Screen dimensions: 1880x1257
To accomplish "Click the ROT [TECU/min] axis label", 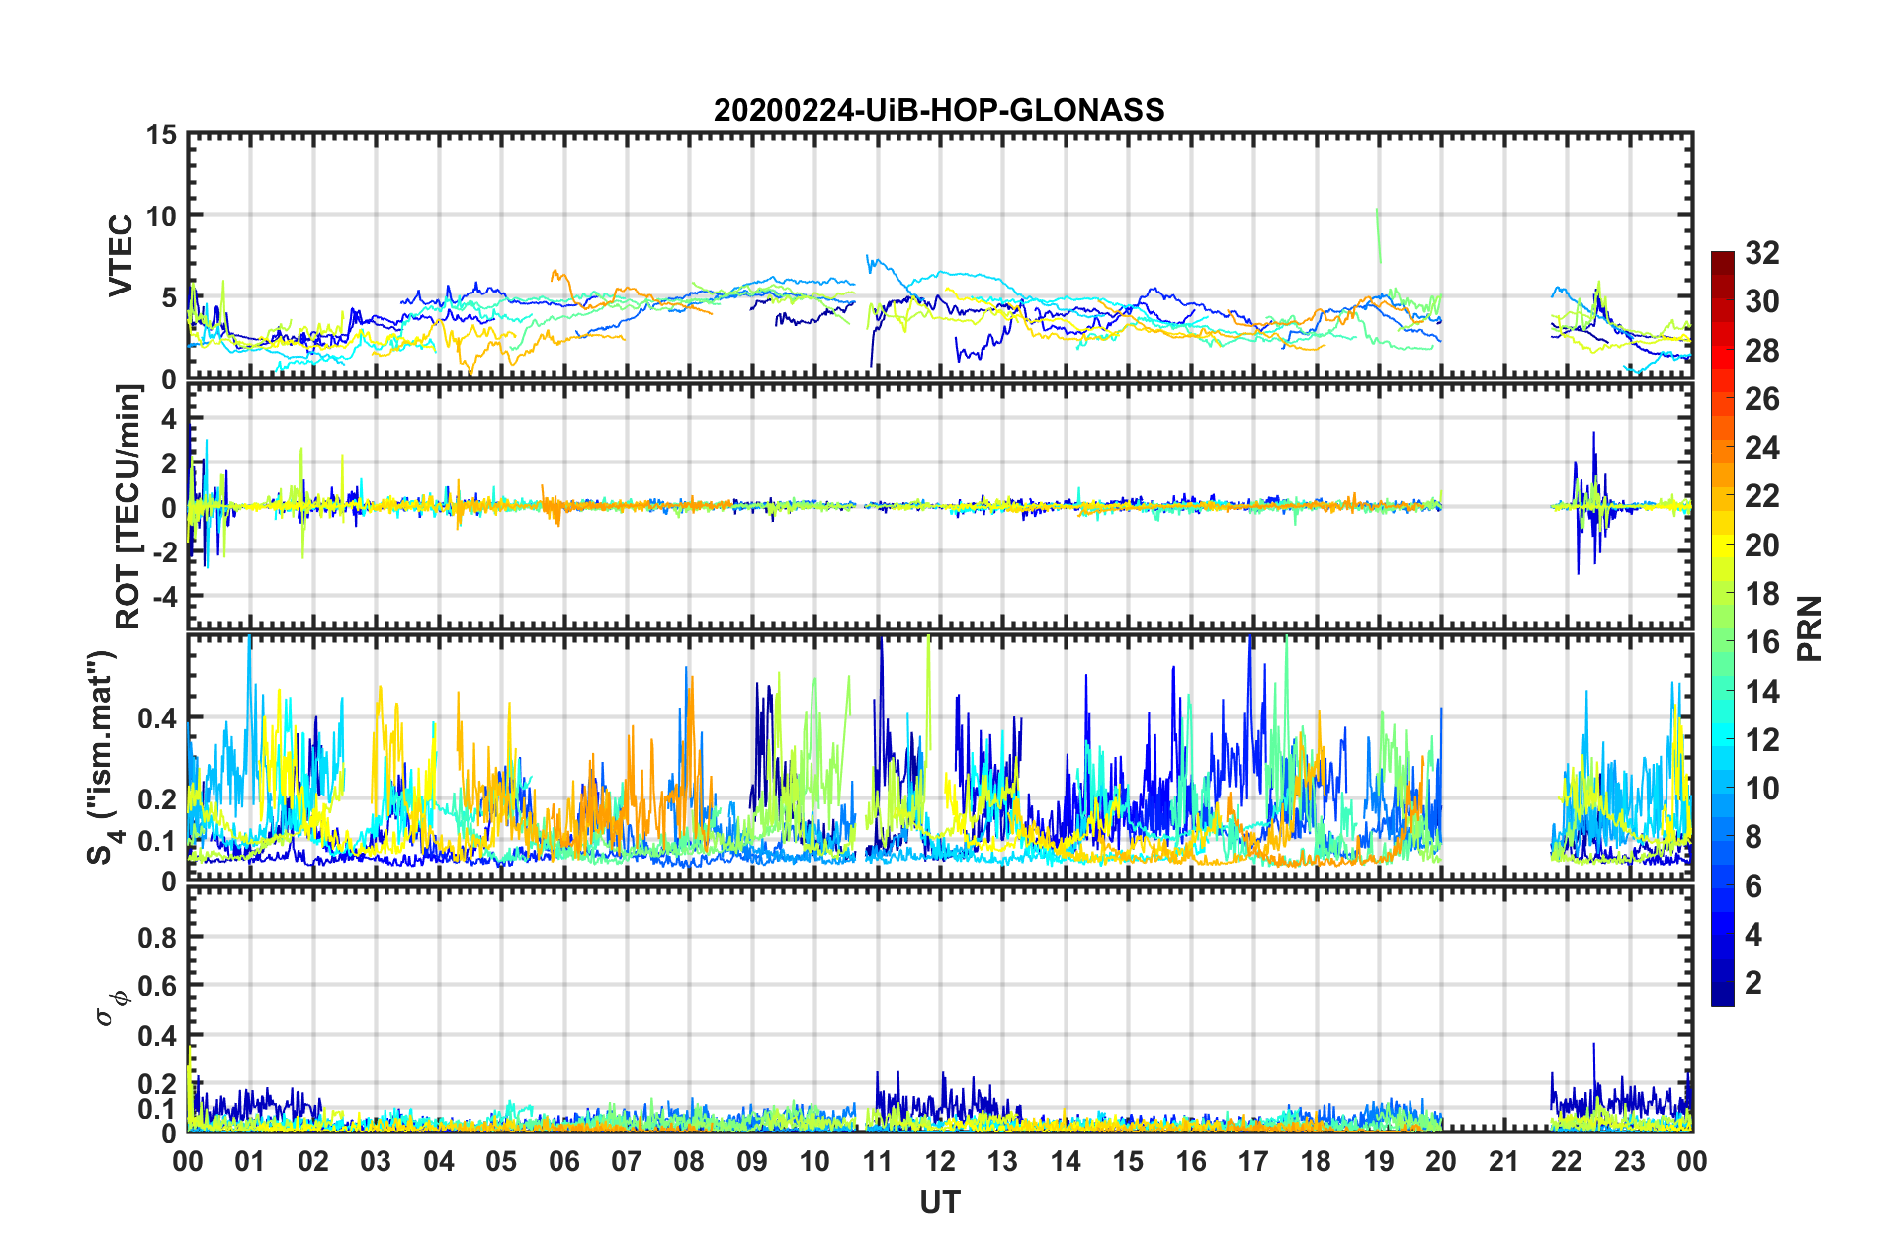I will click(128, 507).
